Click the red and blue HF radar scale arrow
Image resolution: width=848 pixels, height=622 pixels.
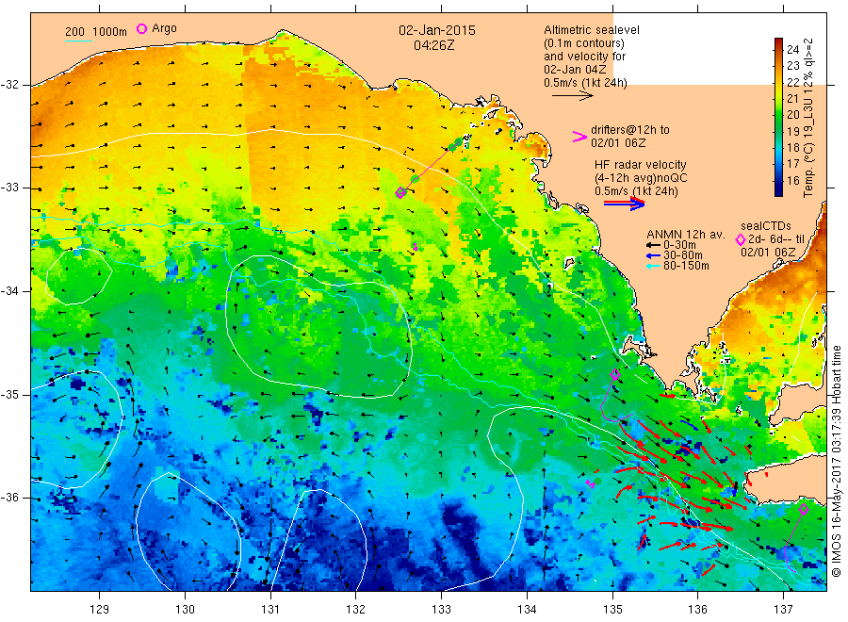pyautogui.click(x=624, y=204)
